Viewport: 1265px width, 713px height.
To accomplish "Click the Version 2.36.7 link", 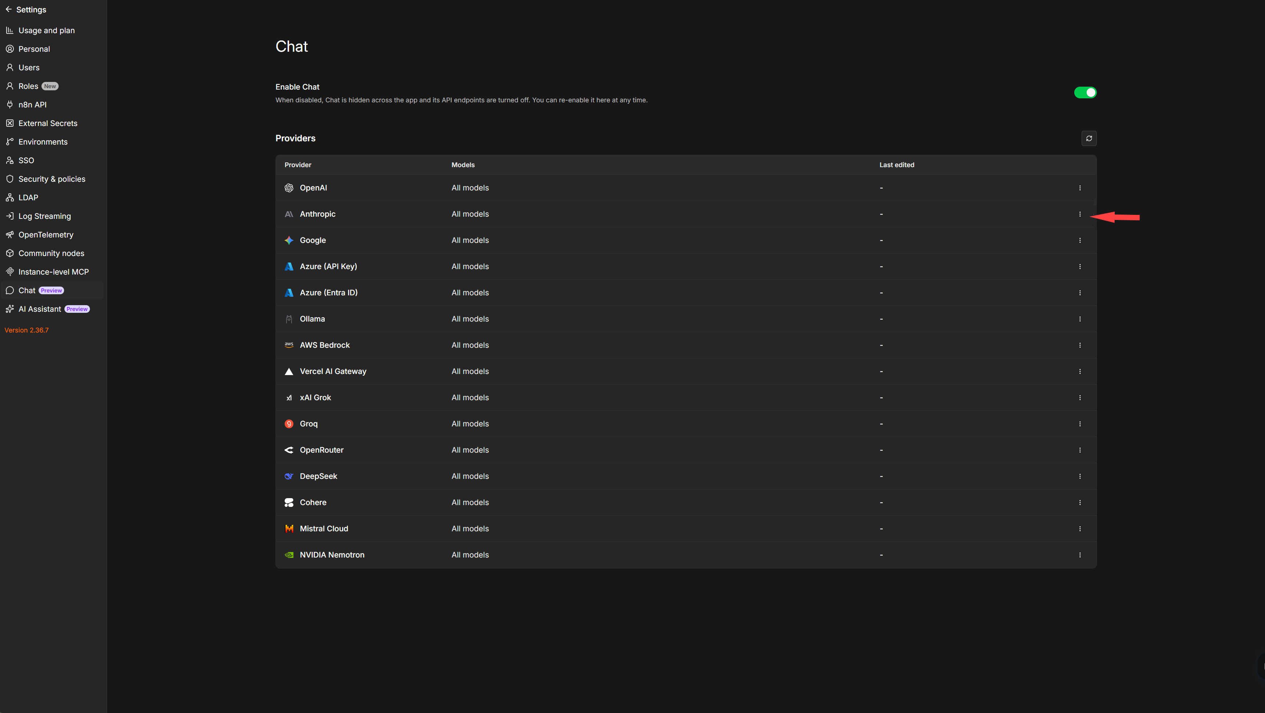I will [x=27, y=330].
